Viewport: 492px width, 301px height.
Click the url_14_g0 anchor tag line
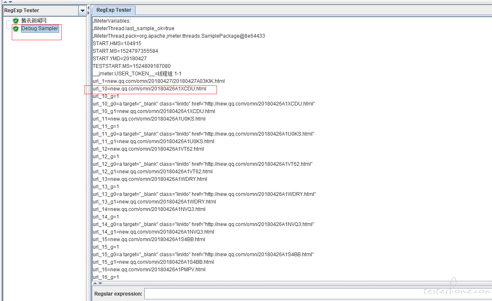(203, 224)
